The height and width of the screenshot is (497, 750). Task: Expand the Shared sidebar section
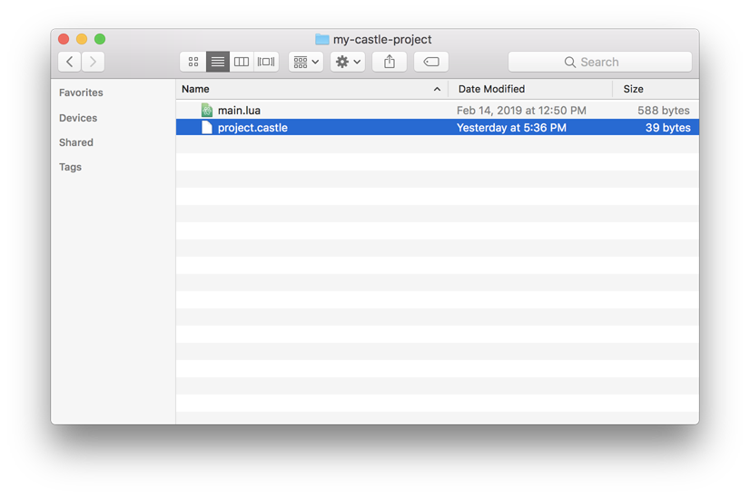tap(76, 142)
